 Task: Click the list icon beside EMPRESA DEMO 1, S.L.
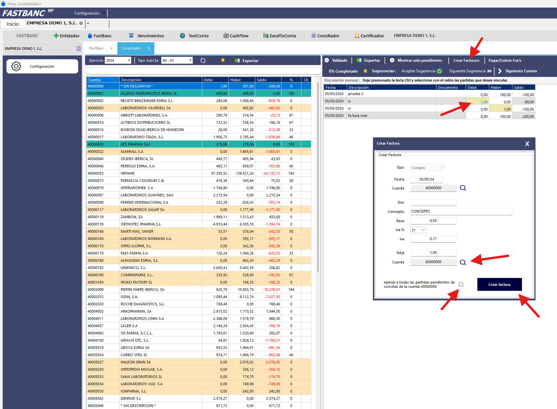pos(78,49)
